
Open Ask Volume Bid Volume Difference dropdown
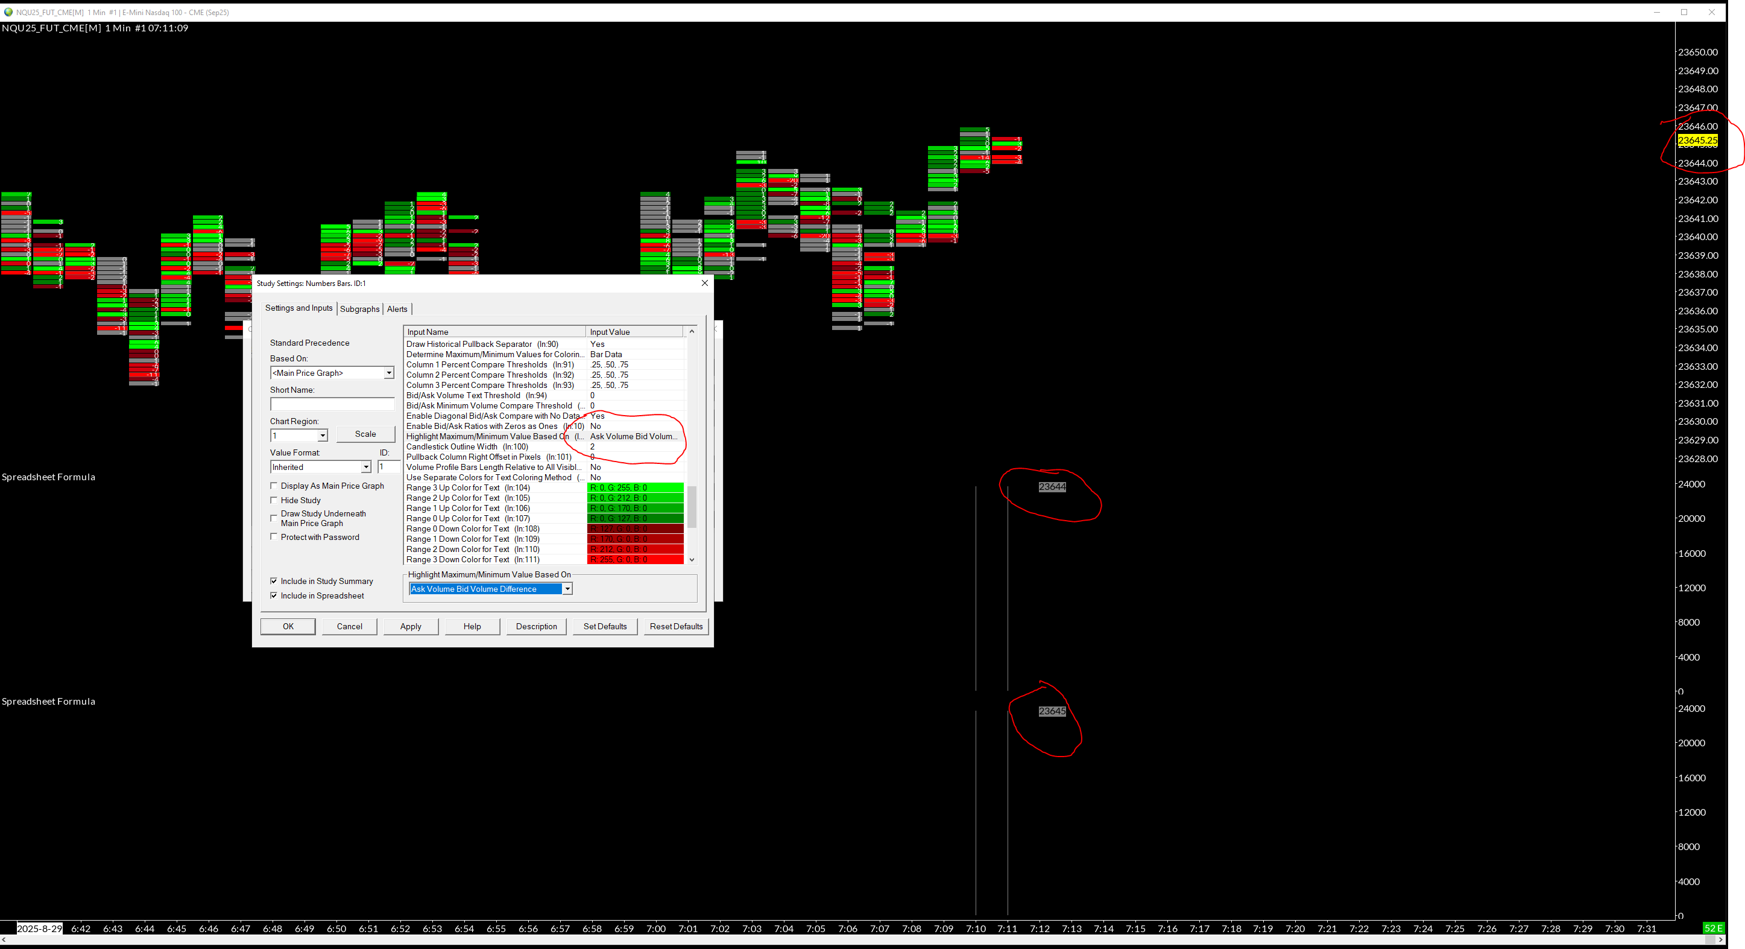tap(567, 589)
